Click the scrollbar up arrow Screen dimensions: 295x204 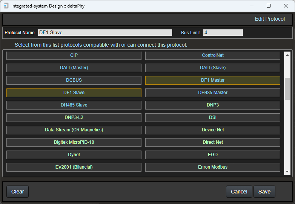[287, 55]
